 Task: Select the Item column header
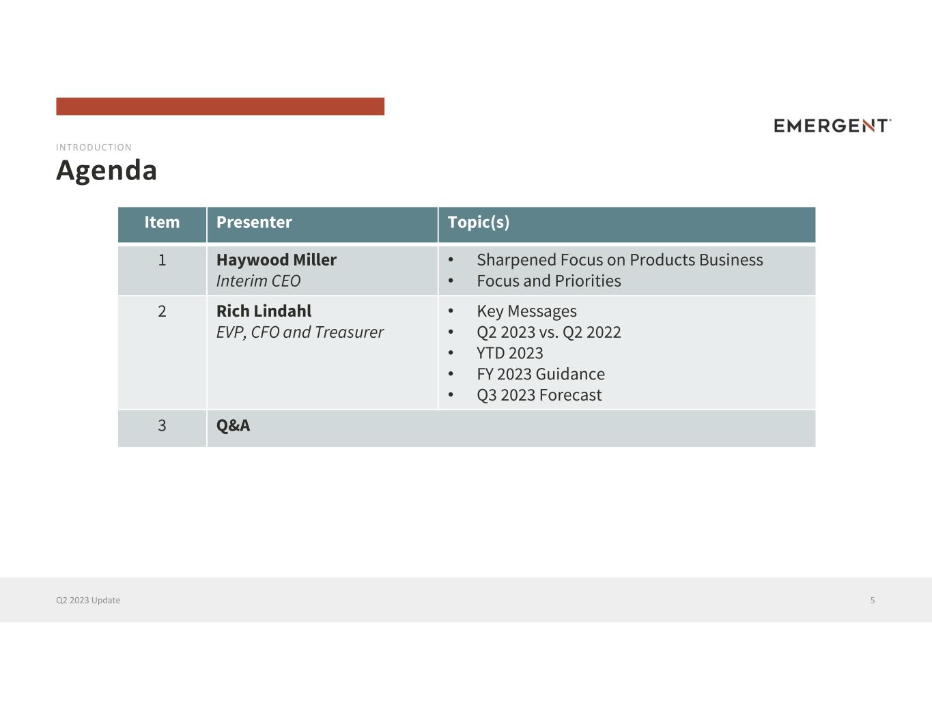click(162, 222)
